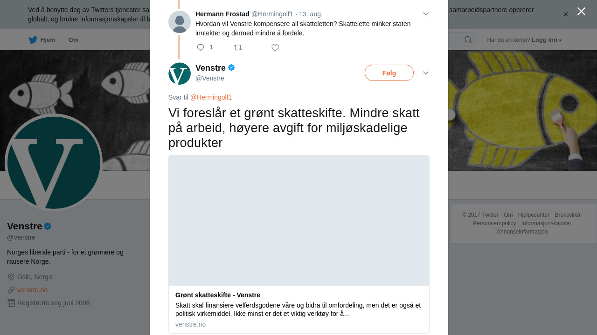Open the Logg inn dropdown
597x335 pixels.
click(x=547, y=40)
